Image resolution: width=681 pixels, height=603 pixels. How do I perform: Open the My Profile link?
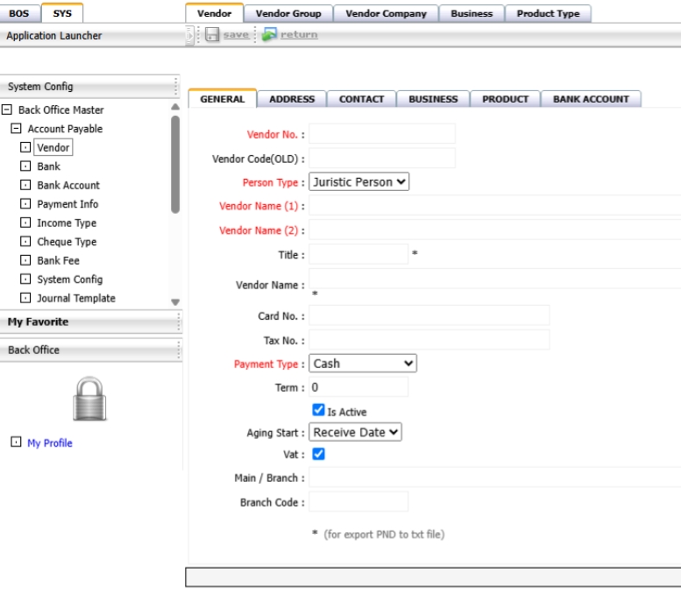click(x=50, y=443)
